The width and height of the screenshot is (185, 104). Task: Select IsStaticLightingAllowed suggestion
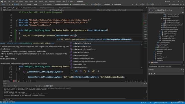pyautogui.click(x=105, y=58)
